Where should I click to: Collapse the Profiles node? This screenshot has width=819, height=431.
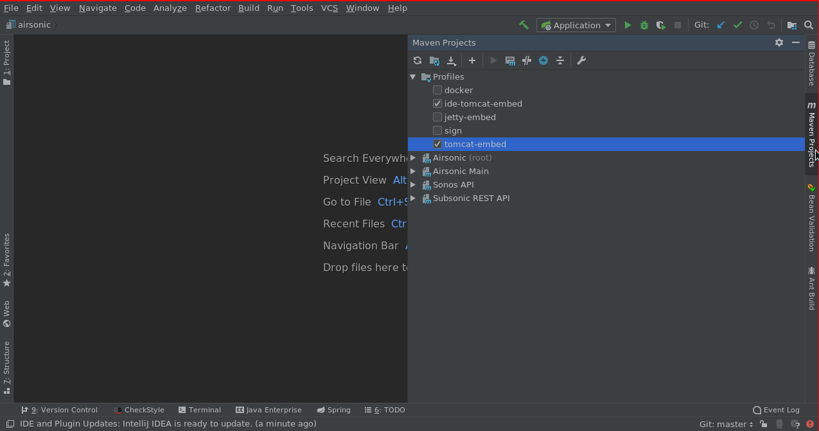point(413,76)
